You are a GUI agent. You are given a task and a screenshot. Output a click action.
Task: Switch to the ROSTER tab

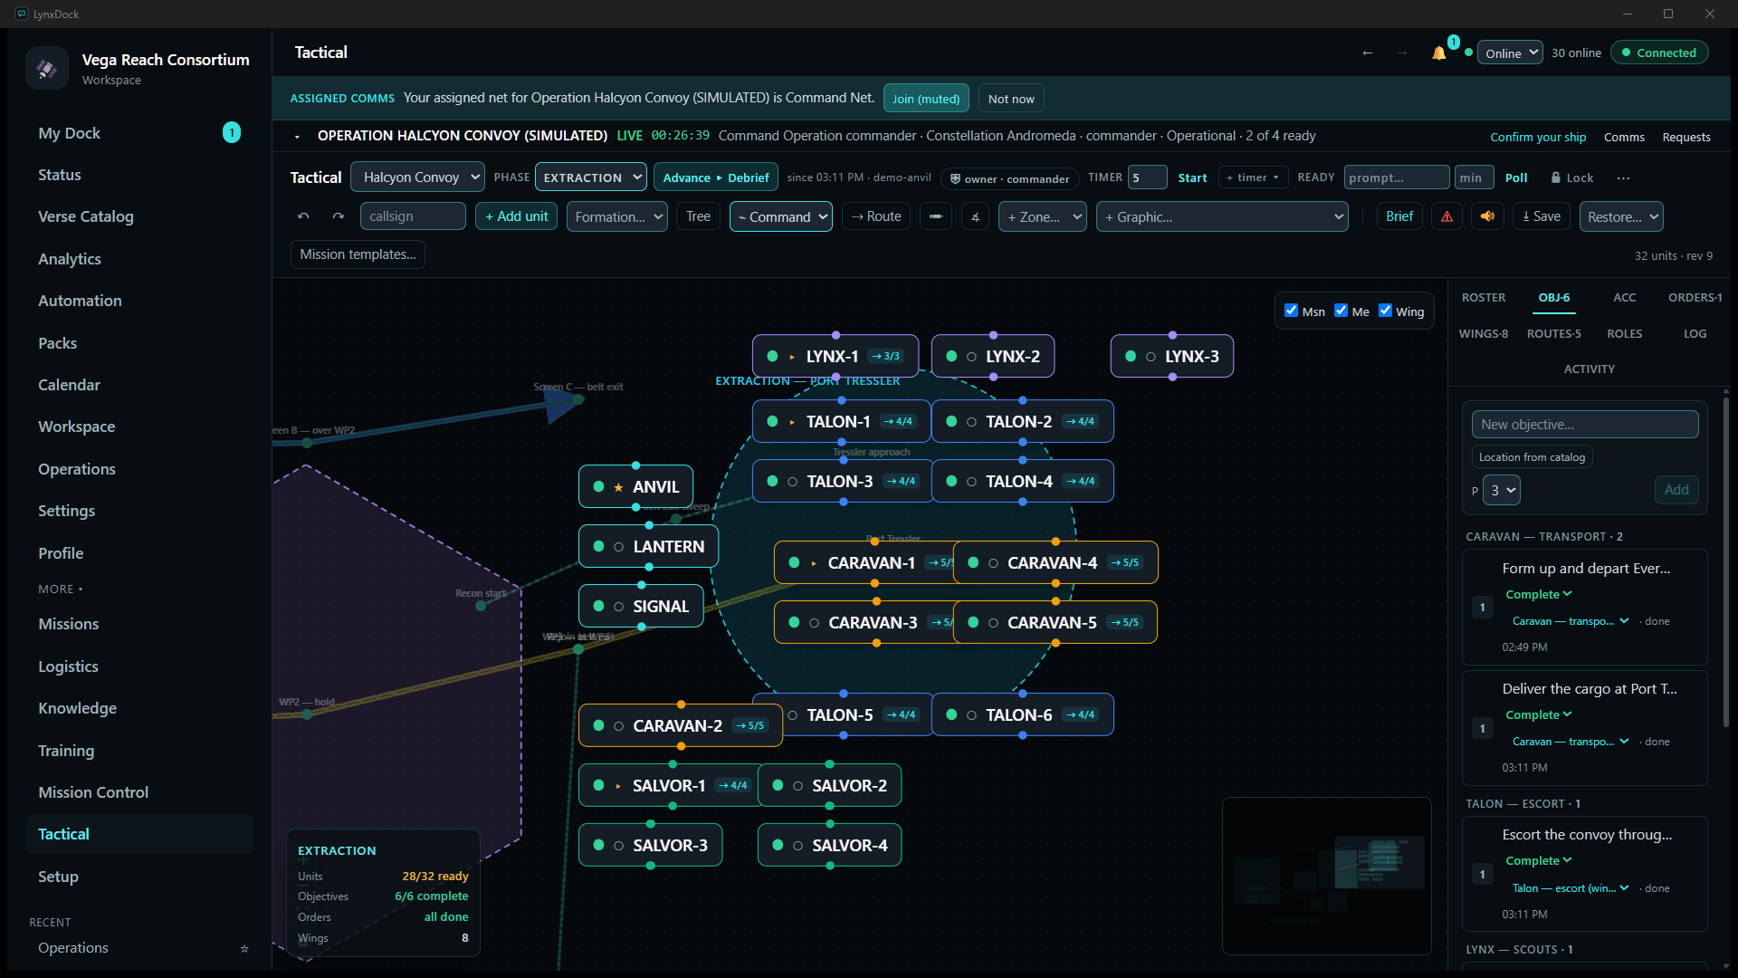(1484, 297)
